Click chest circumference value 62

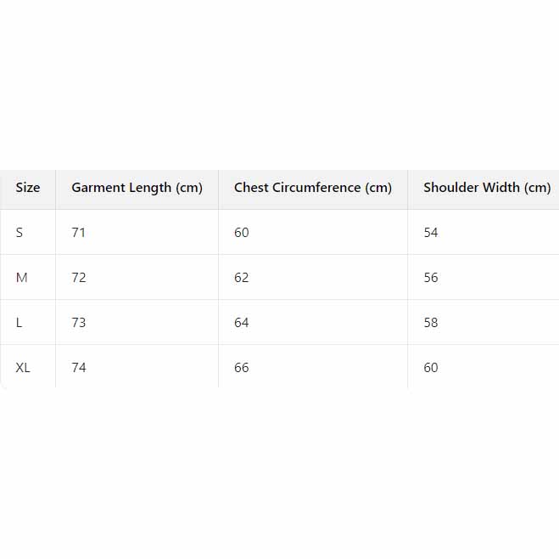point(242,278)
